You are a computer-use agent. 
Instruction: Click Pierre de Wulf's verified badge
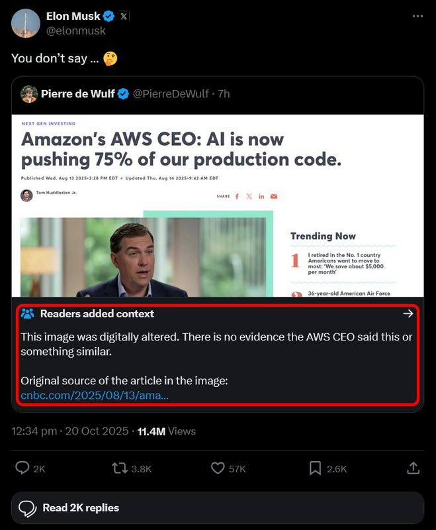point(123,94)
